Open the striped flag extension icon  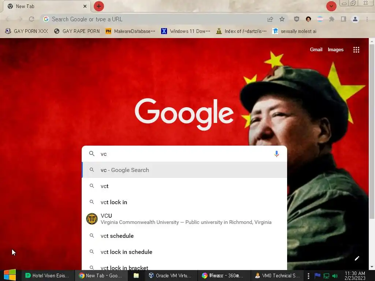[x=320, y=19]
